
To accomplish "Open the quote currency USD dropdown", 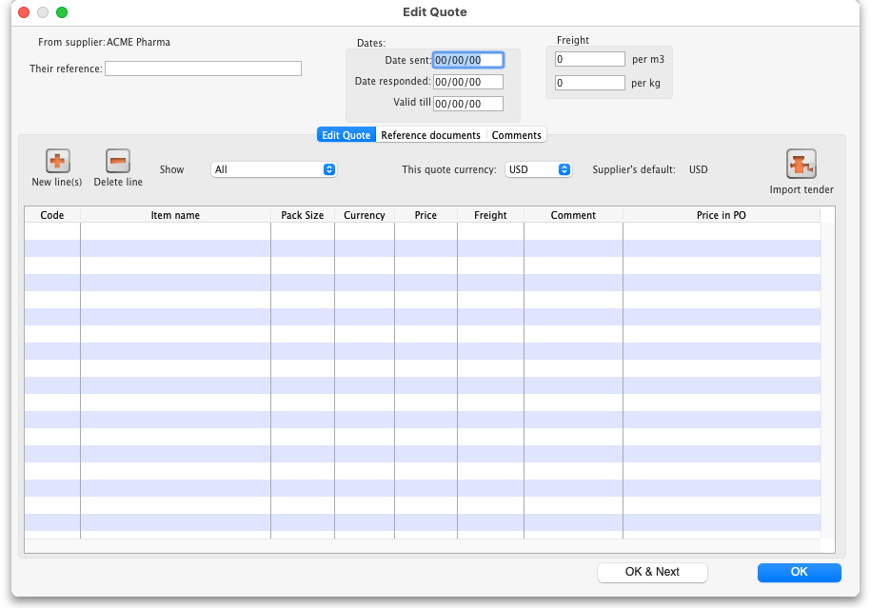I will [x=538, y=169].
